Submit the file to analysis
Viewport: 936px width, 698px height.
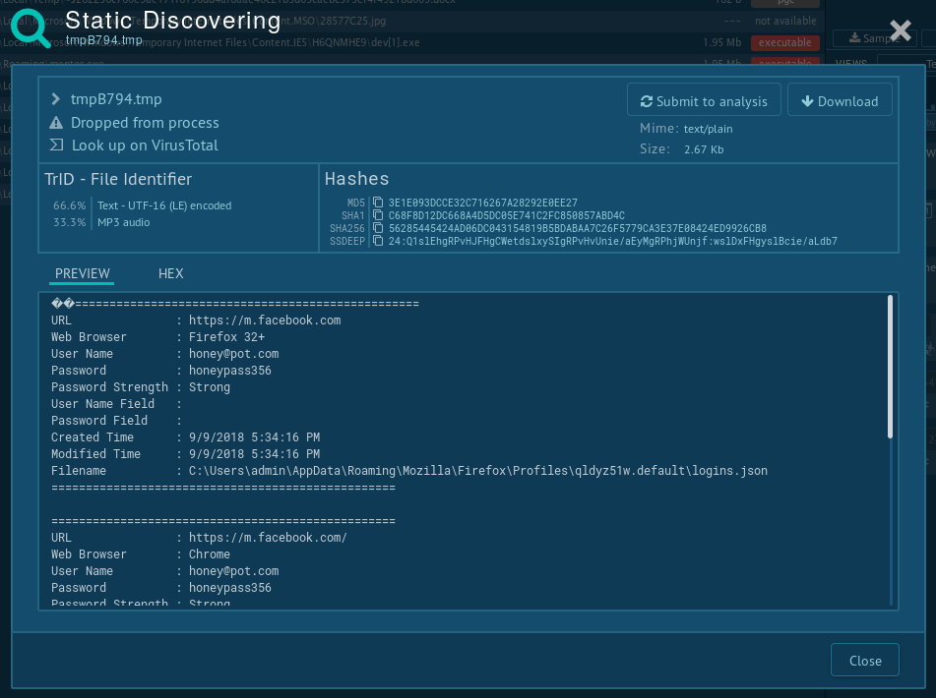tap(704, 101)
